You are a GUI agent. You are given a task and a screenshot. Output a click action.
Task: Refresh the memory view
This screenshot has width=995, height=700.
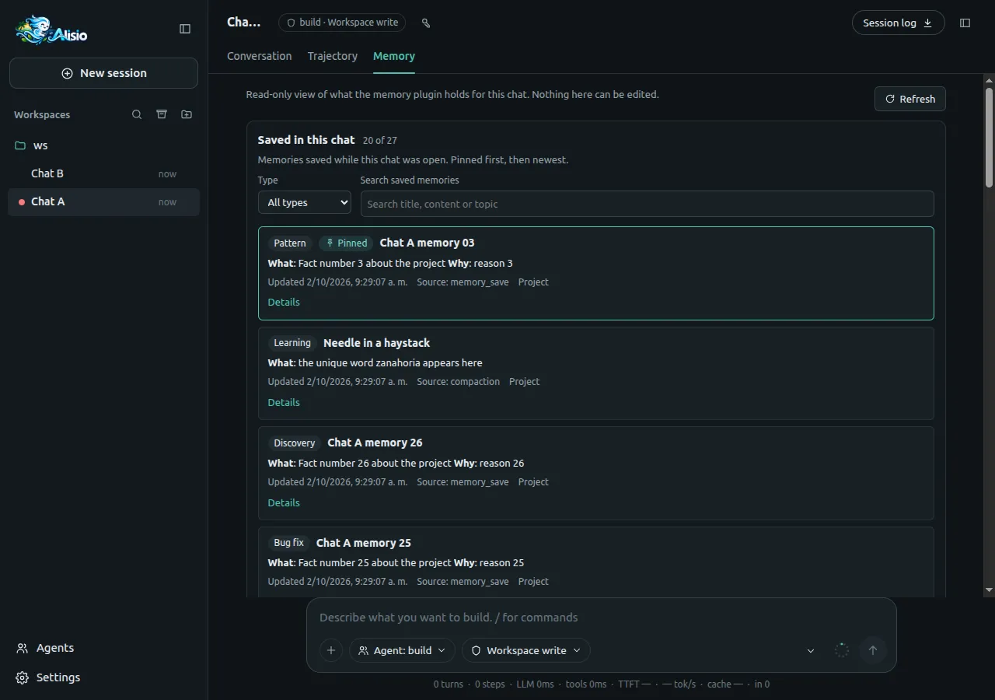(x=910, y=99)
